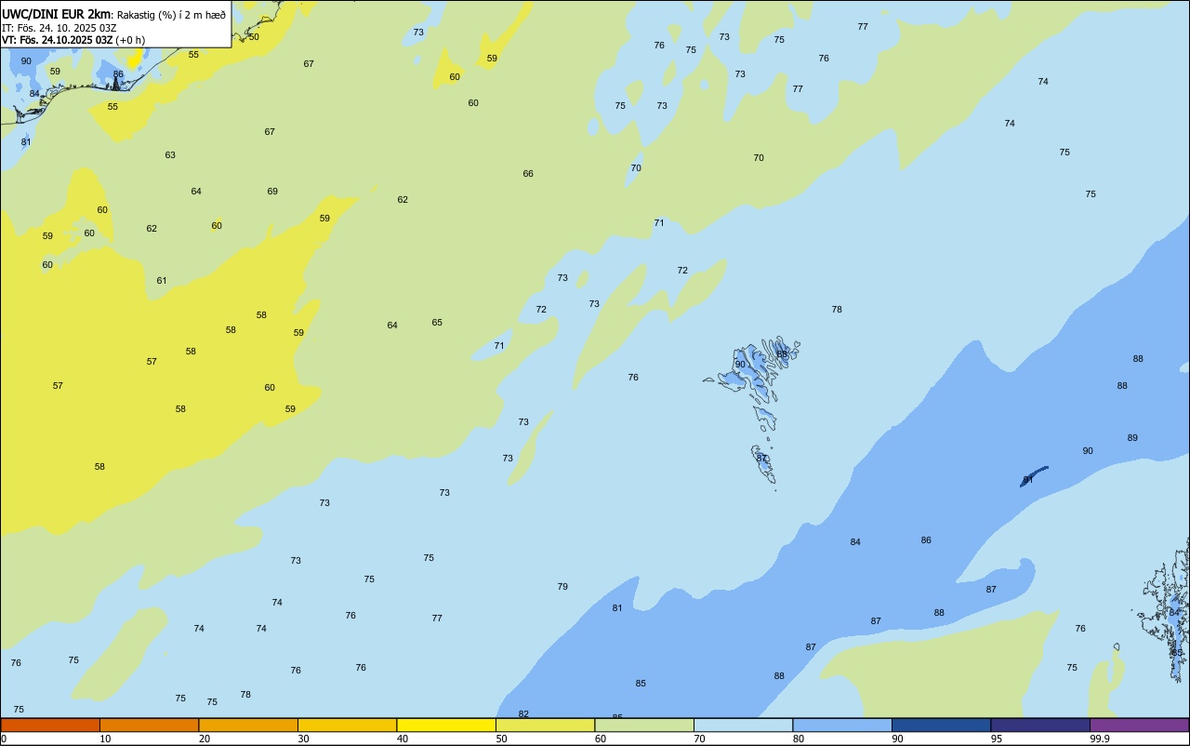The width and height of the screenshot is (1190, 746).
Task: Click the navy 95–99.9 legend swatch
Action: tap(1040, 725)
